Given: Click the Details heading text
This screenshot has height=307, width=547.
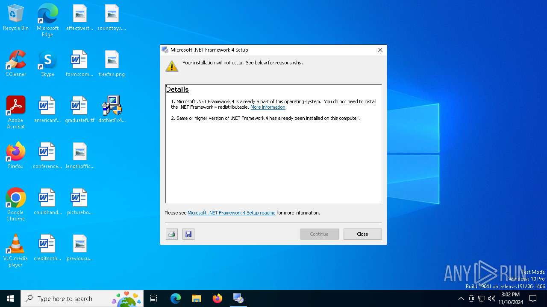Looking at the screenshot, I should [x=177, y=90].
